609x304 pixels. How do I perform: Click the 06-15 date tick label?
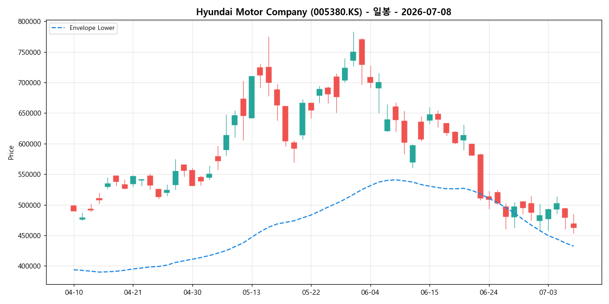pos(430,292)
